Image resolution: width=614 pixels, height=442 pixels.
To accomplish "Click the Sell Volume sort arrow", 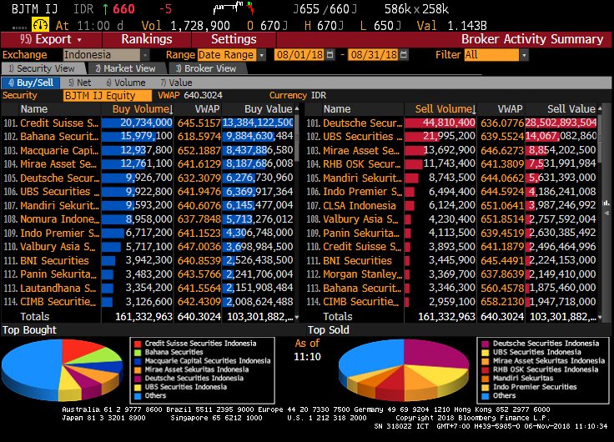I will click(x=474, y=109).
